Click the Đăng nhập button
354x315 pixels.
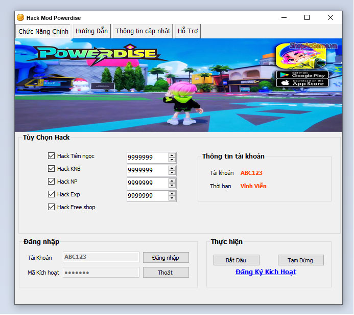click(x=166, y=258)
